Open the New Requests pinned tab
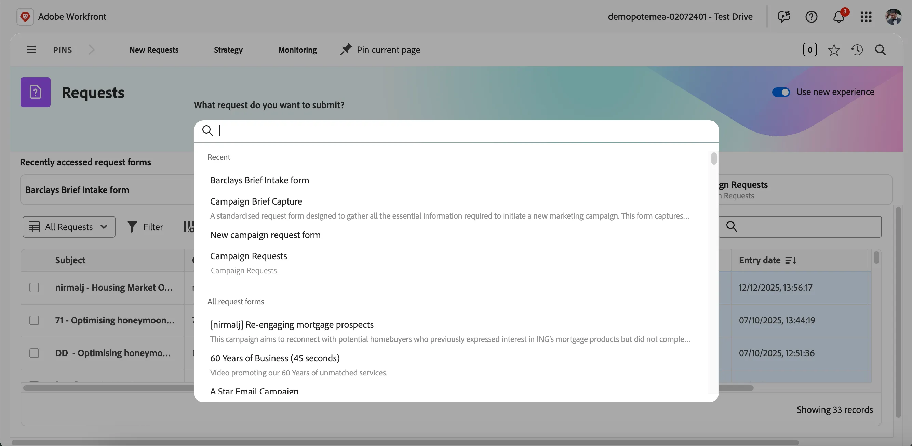 coord(154,50)
